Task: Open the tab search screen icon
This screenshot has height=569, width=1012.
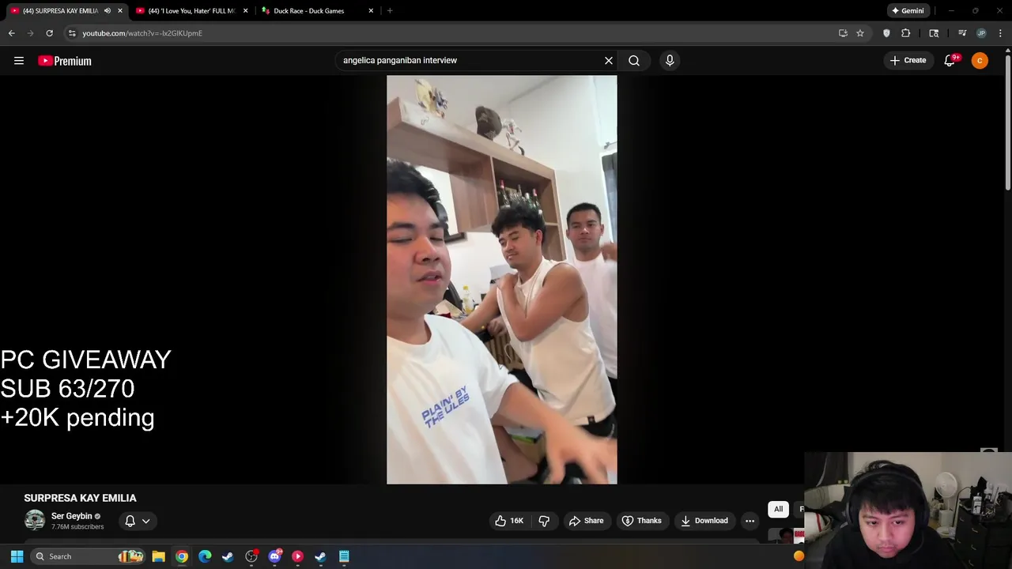Action: coord(934,33)
